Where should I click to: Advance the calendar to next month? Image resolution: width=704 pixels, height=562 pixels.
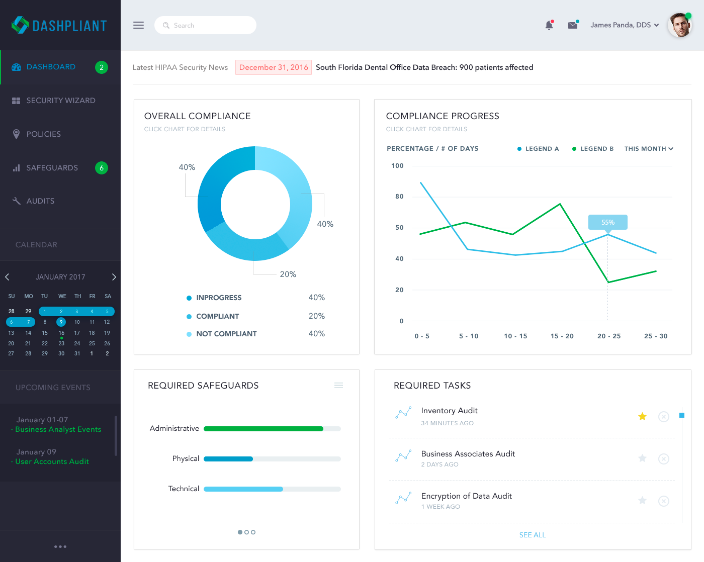pyautogui.click(x=114, y=276)
